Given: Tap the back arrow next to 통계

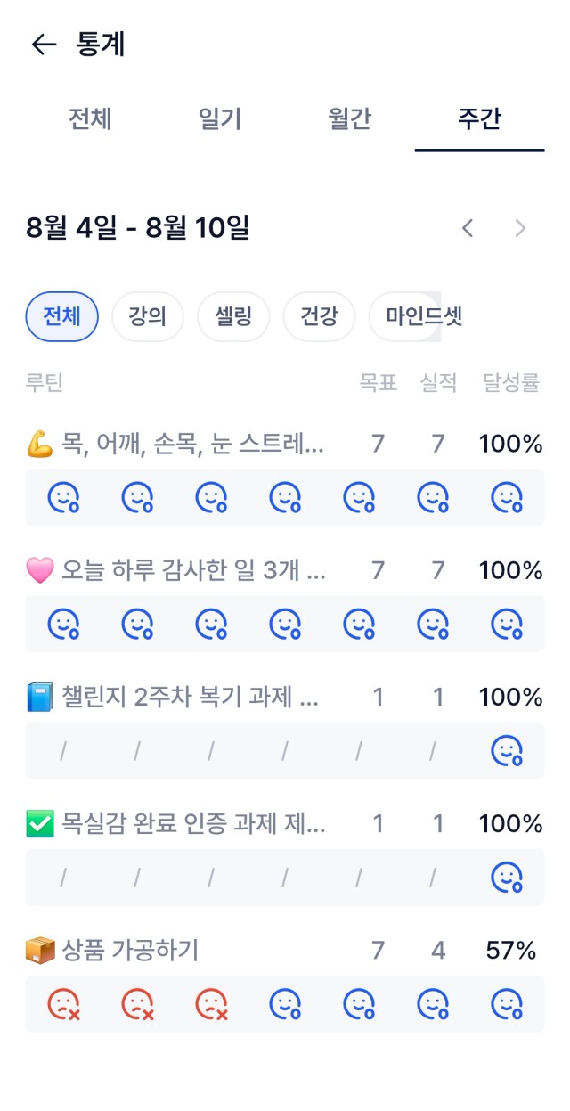Looking at the screenshot, I should 44,45.
